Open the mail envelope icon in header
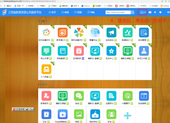Viewport: 170px width, 123px height. tap(150, 12)
